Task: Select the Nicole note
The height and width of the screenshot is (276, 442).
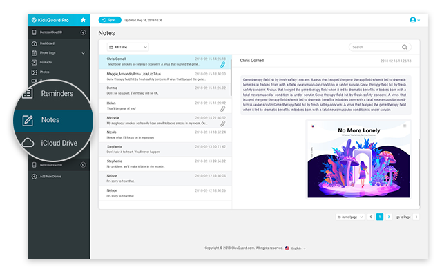Action: pyautogui.click(x=165, y=135)
